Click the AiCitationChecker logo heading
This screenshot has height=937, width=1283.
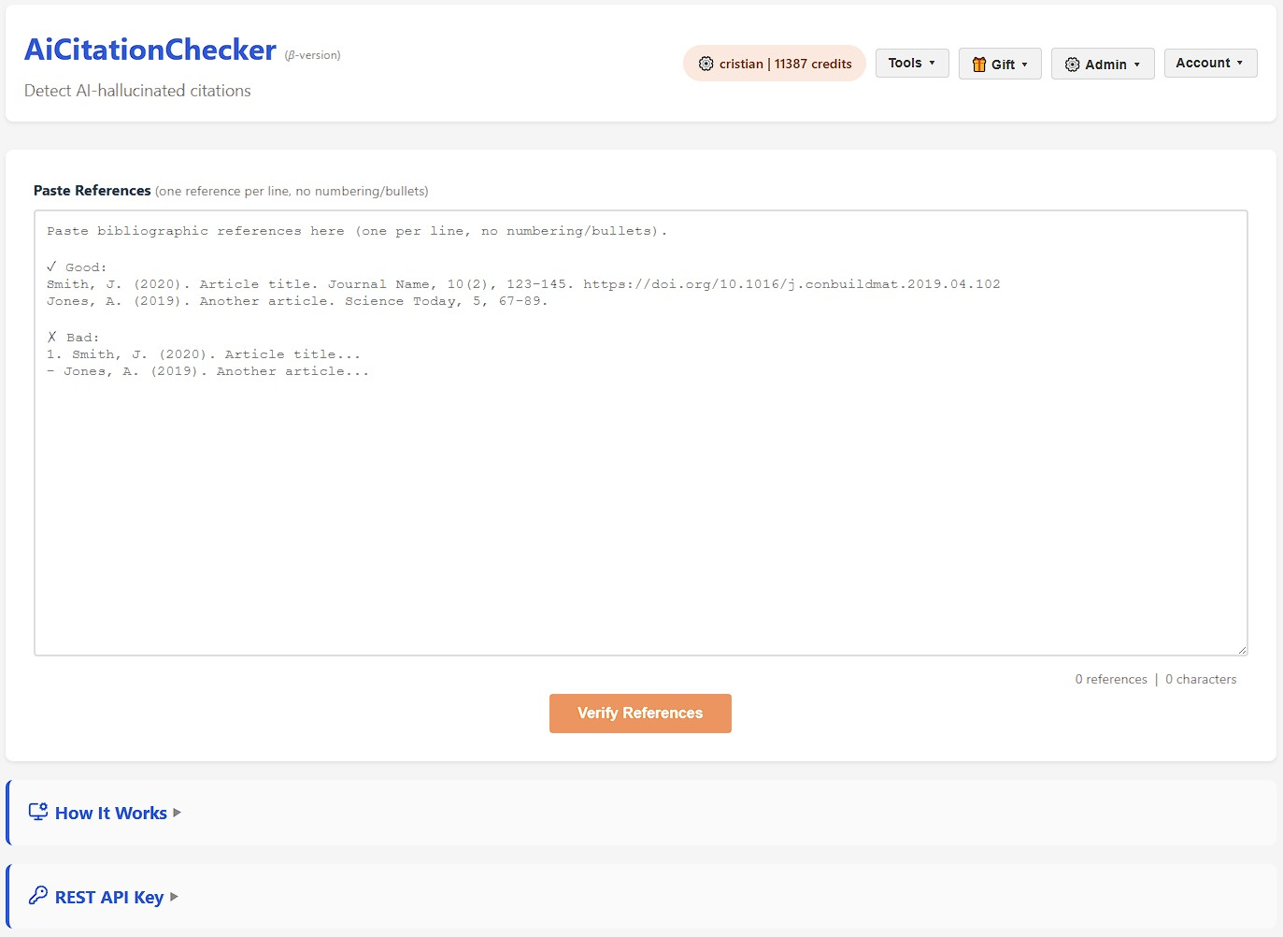(x=150, y=49)
